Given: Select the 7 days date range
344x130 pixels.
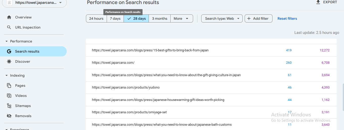Looking at the screenshot, I should [115, 18].
